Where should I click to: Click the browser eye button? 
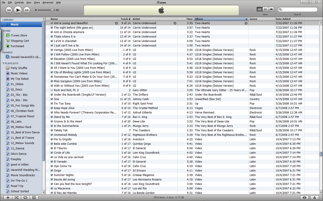pyautogui.click(x=304, y=198)
